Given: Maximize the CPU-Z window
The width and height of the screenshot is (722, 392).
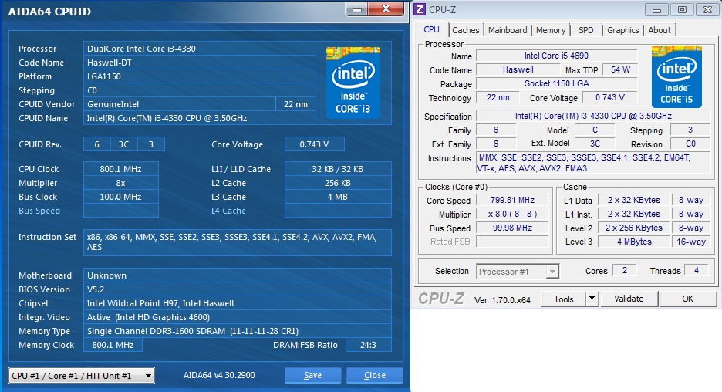Looking at the screenshot, I should [x=682, y=10].
